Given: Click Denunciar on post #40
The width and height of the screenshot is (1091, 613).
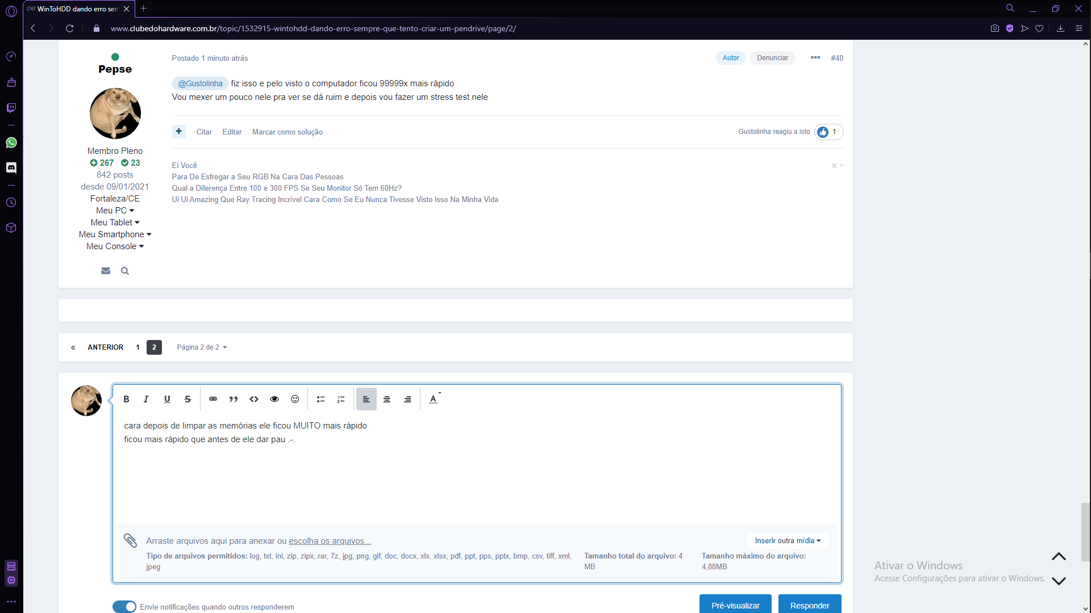Looking at the screenshot, I should coord(772,58).
